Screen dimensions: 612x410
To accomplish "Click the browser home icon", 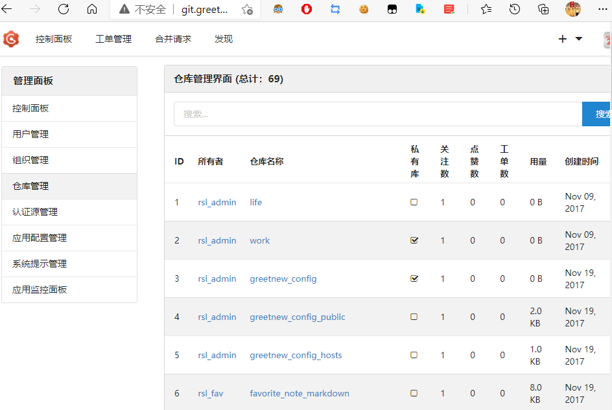I will tap(92, 10).
